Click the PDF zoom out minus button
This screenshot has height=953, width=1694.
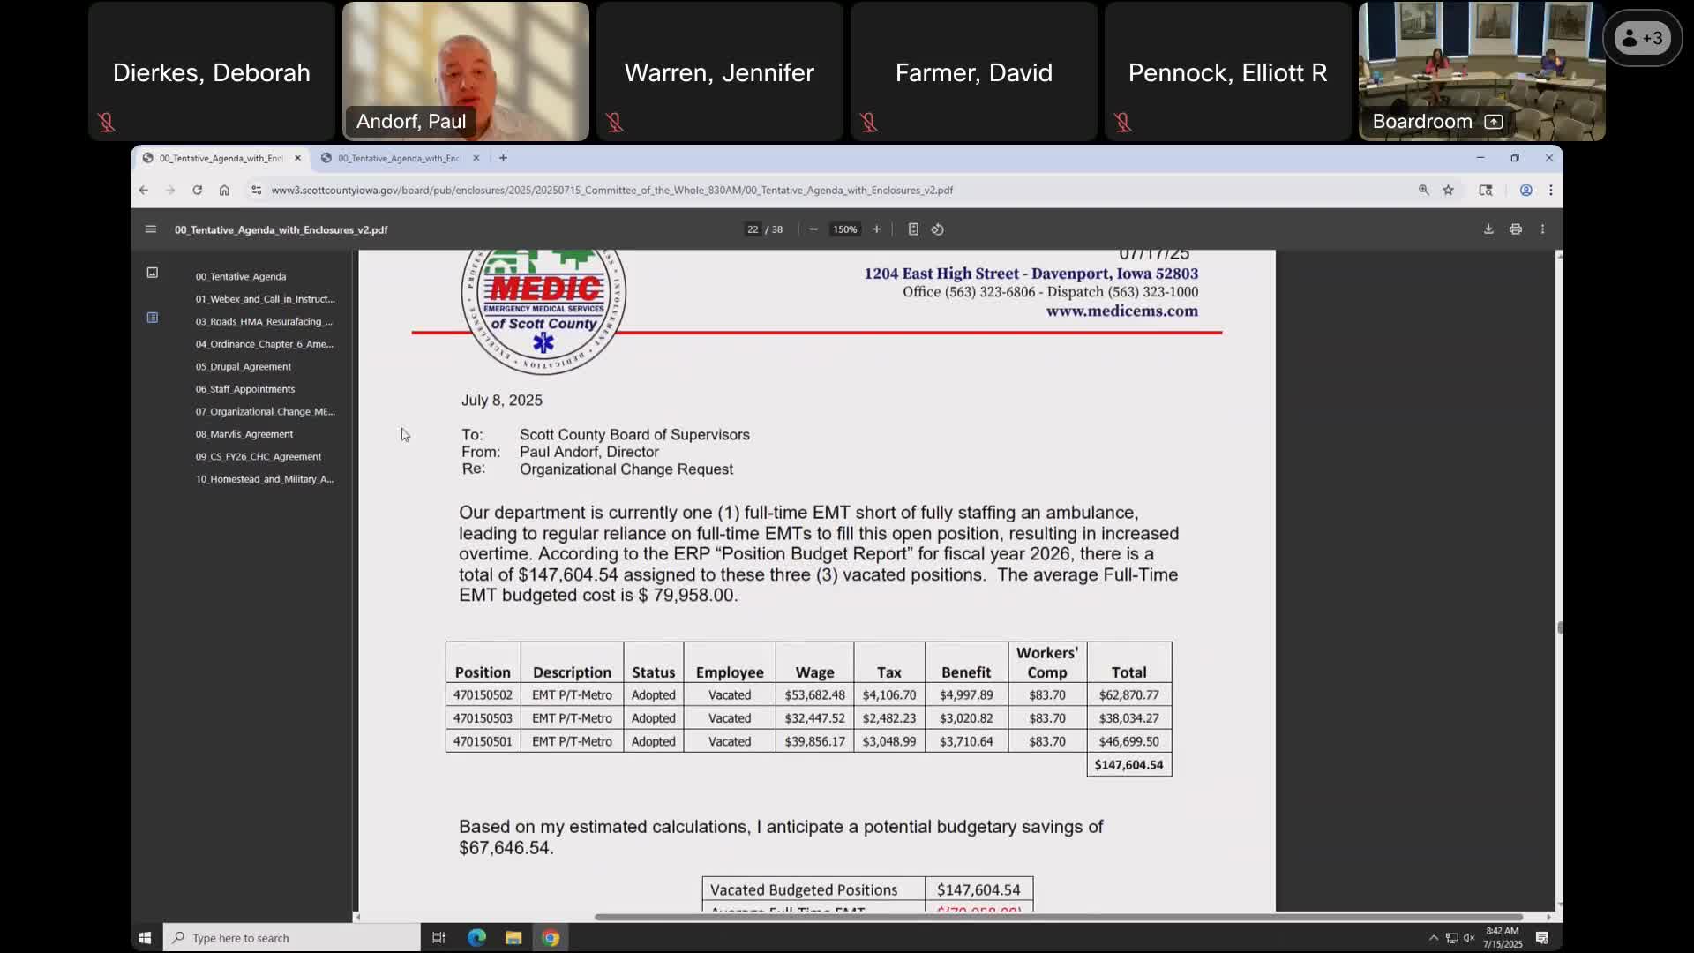pos(813,229)
